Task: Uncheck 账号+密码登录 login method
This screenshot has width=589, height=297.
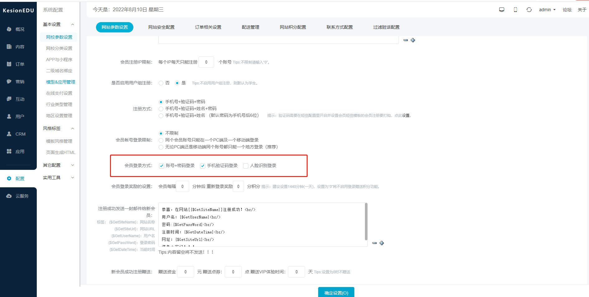Action: [161, 166]
